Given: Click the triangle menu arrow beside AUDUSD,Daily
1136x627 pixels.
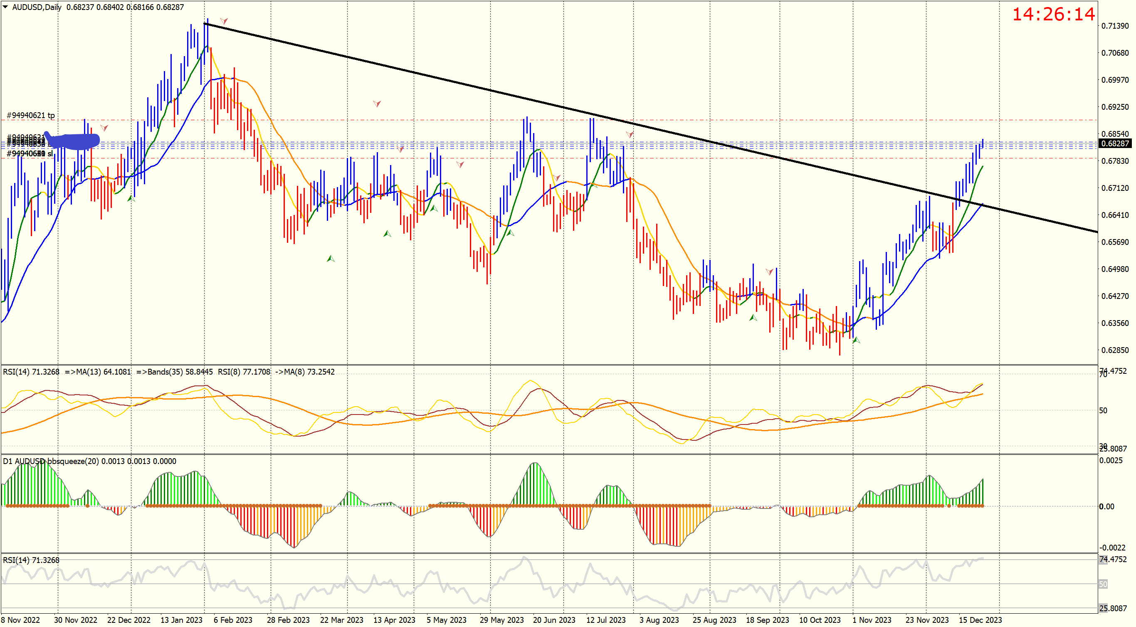Looking at the screenshot, I should pyautogui.click(x=5, y=7).
